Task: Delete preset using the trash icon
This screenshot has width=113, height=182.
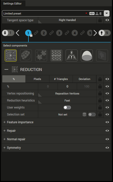Action: pyautogui.click(x=101, y=13)
